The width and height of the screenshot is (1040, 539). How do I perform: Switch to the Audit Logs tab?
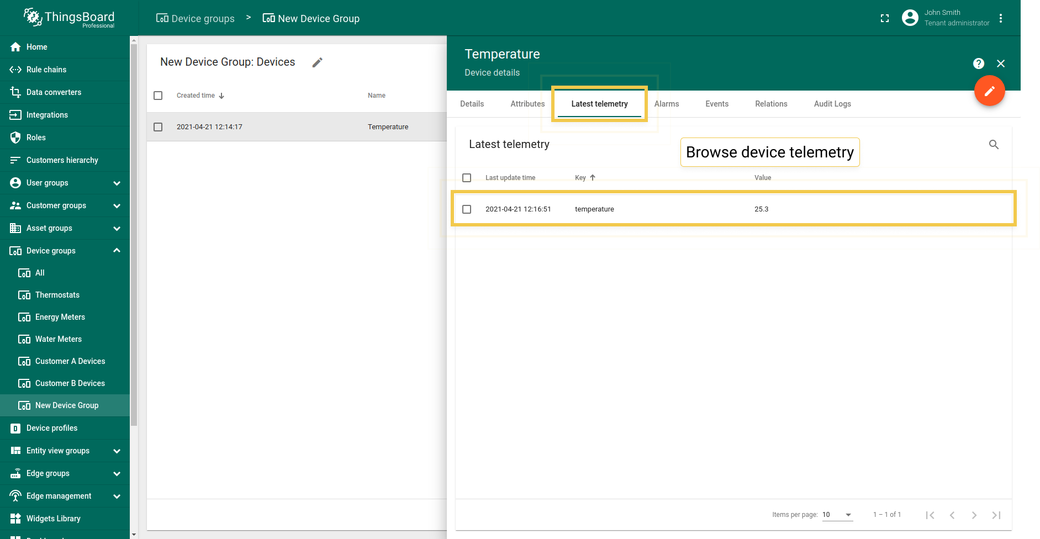[832, 104]
